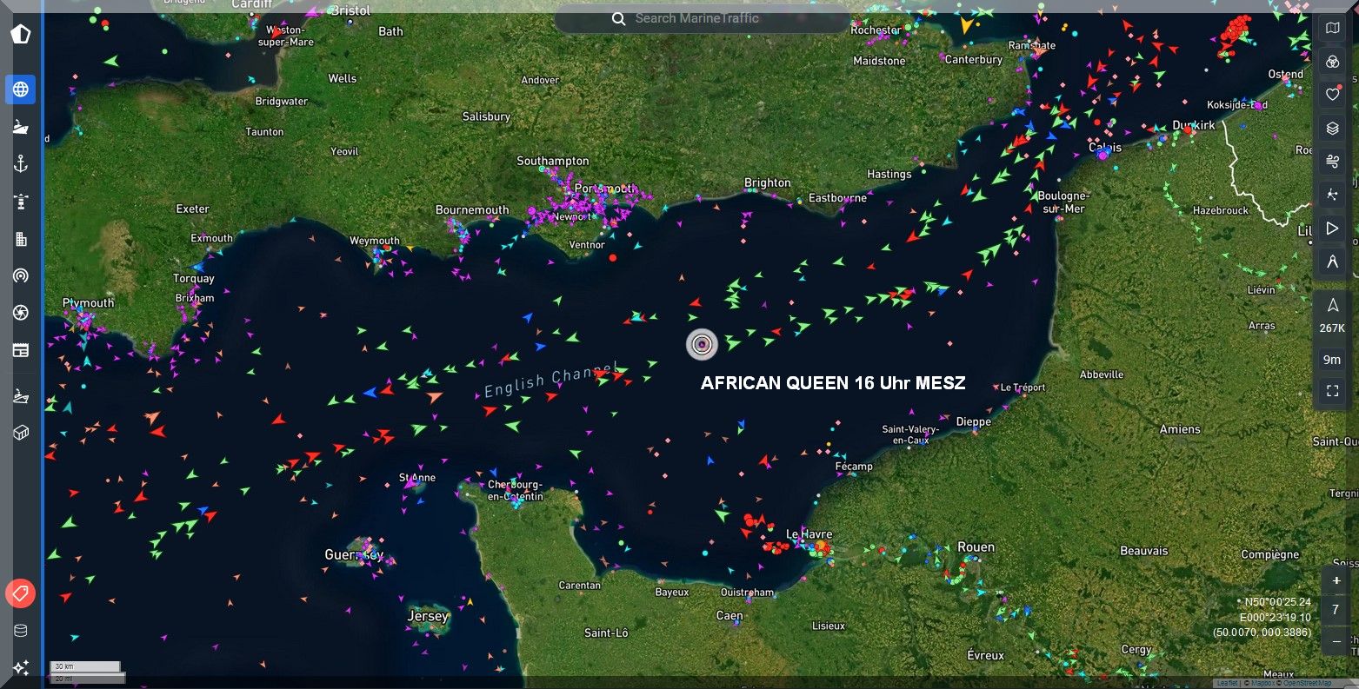Open the sparkle AI icon at bottom-left
Image resolution: width=1359 pixels, height=689 pixels.
click(20, 667)
